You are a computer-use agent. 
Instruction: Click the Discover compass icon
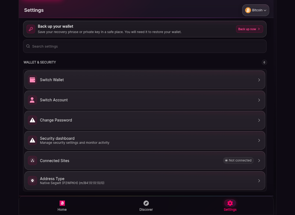[x=146, y=203]
